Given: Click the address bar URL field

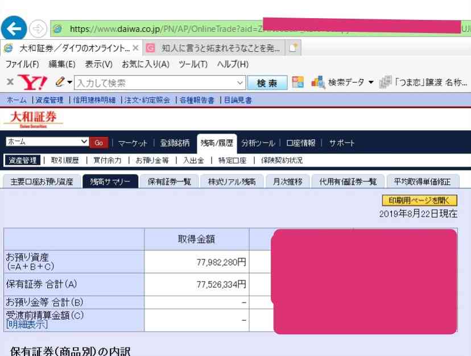Looking at the screenshot, I should (x=260, y=29).
